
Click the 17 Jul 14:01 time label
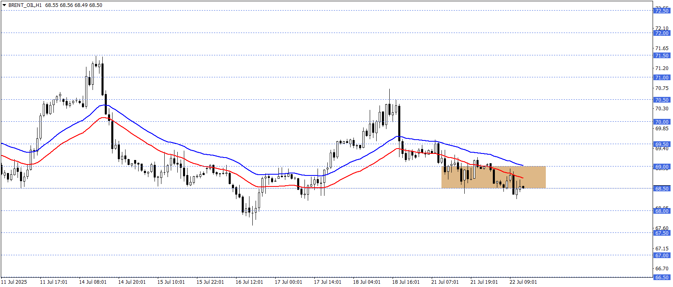328,282
